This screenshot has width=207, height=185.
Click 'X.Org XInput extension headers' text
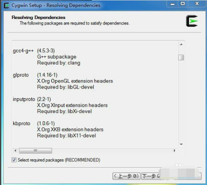pyautogui.click(x=72, y=105)
